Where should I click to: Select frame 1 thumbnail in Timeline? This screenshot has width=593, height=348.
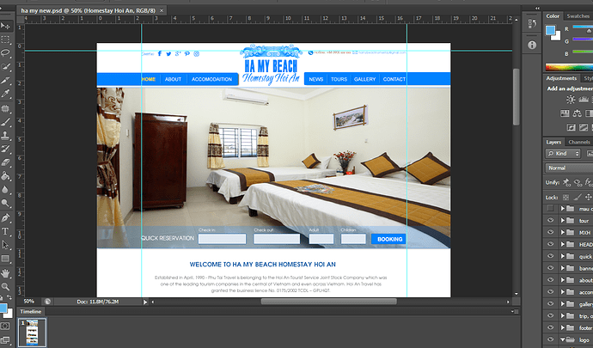[x=33, y=333]
